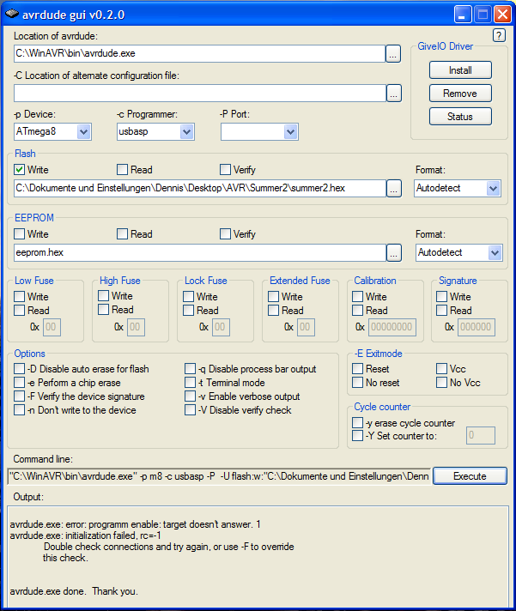Check Low Fuse Read

point(19,310)
